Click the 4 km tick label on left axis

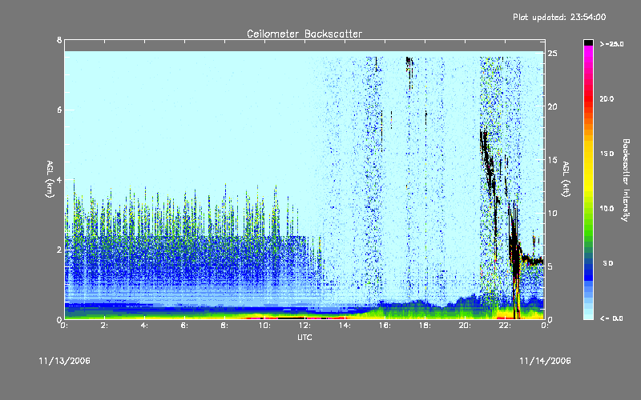pos(59,180)
